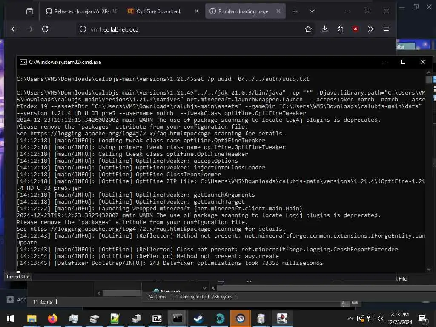Click the cmd.exe title bar icon
Viewport: 436px width, 327px height.
pyautogui.click(x=23, y=62)
